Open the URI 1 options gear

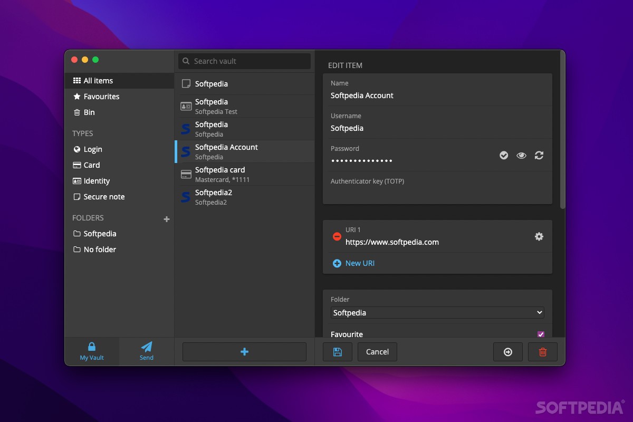tap(539, 236)
